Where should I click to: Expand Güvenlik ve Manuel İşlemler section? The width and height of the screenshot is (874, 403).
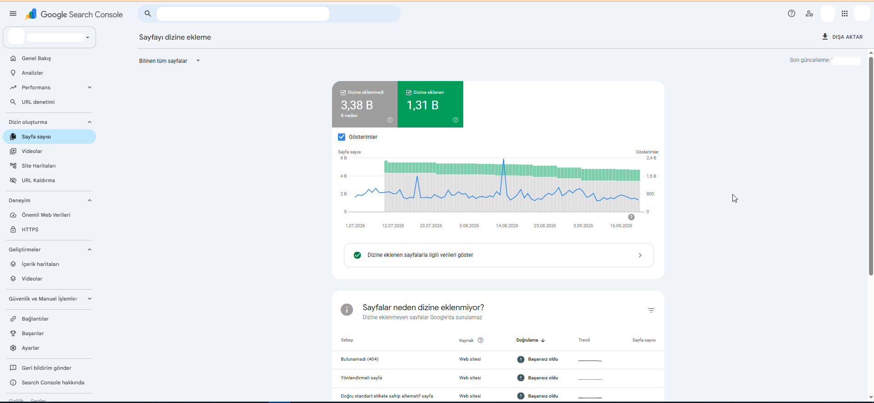[x=90, y=299]
